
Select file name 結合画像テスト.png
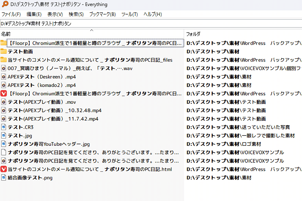click(x=30, y=178)
